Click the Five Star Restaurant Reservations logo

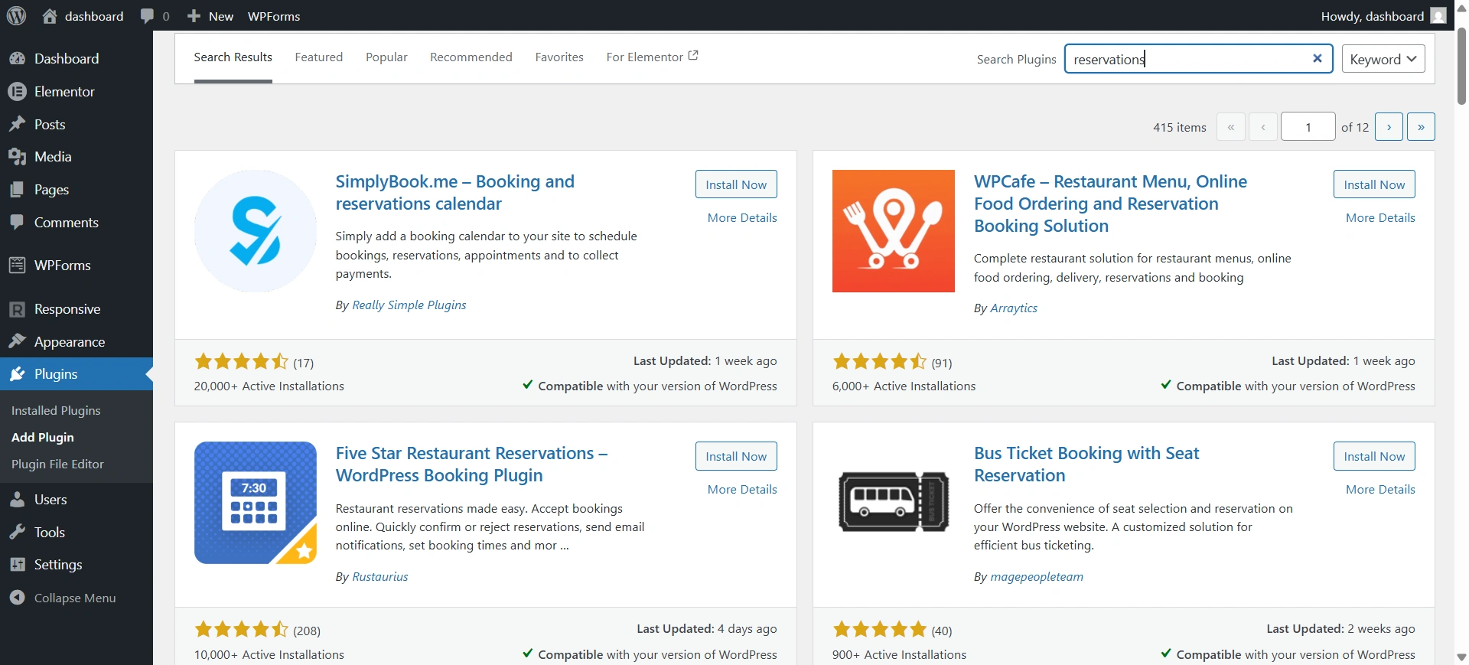[256, 503]
